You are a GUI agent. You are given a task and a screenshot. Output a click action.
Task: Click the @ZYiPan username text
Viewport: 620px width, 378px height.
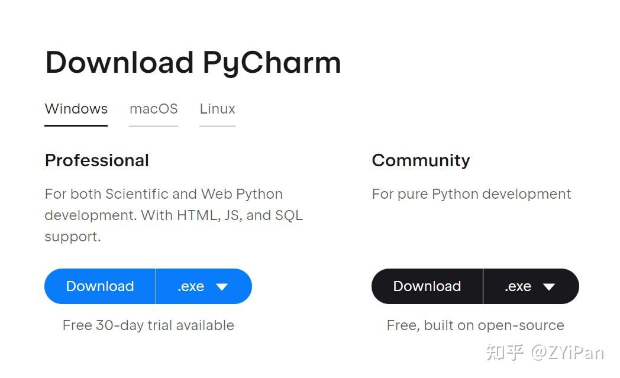567,353
